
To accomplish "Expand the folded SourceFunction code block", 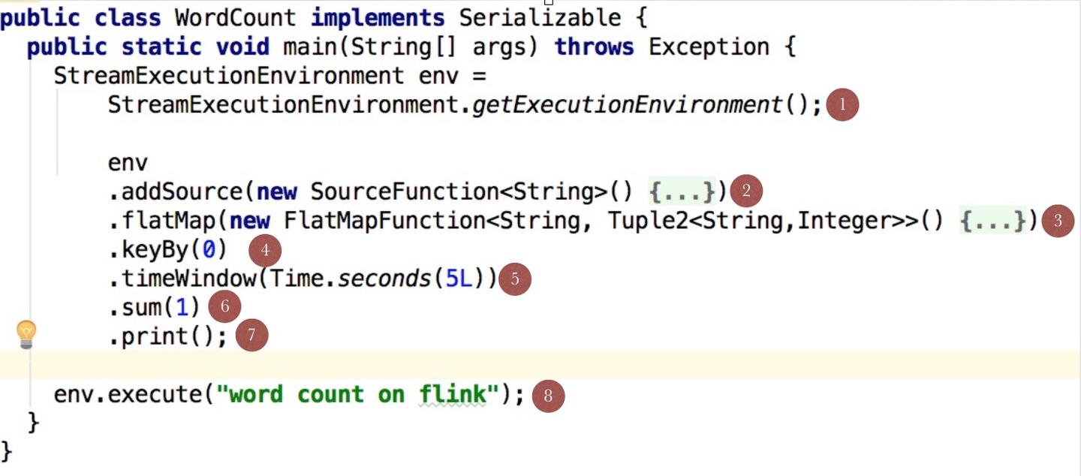I will click(682, 191).
